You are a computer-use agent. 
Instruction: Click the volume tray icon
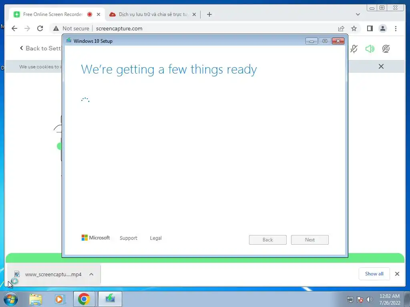tap(370, 299)
